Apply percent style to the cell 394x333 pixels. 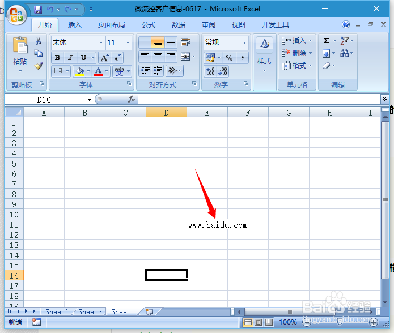pyautogui.click(x=229, y=58)
